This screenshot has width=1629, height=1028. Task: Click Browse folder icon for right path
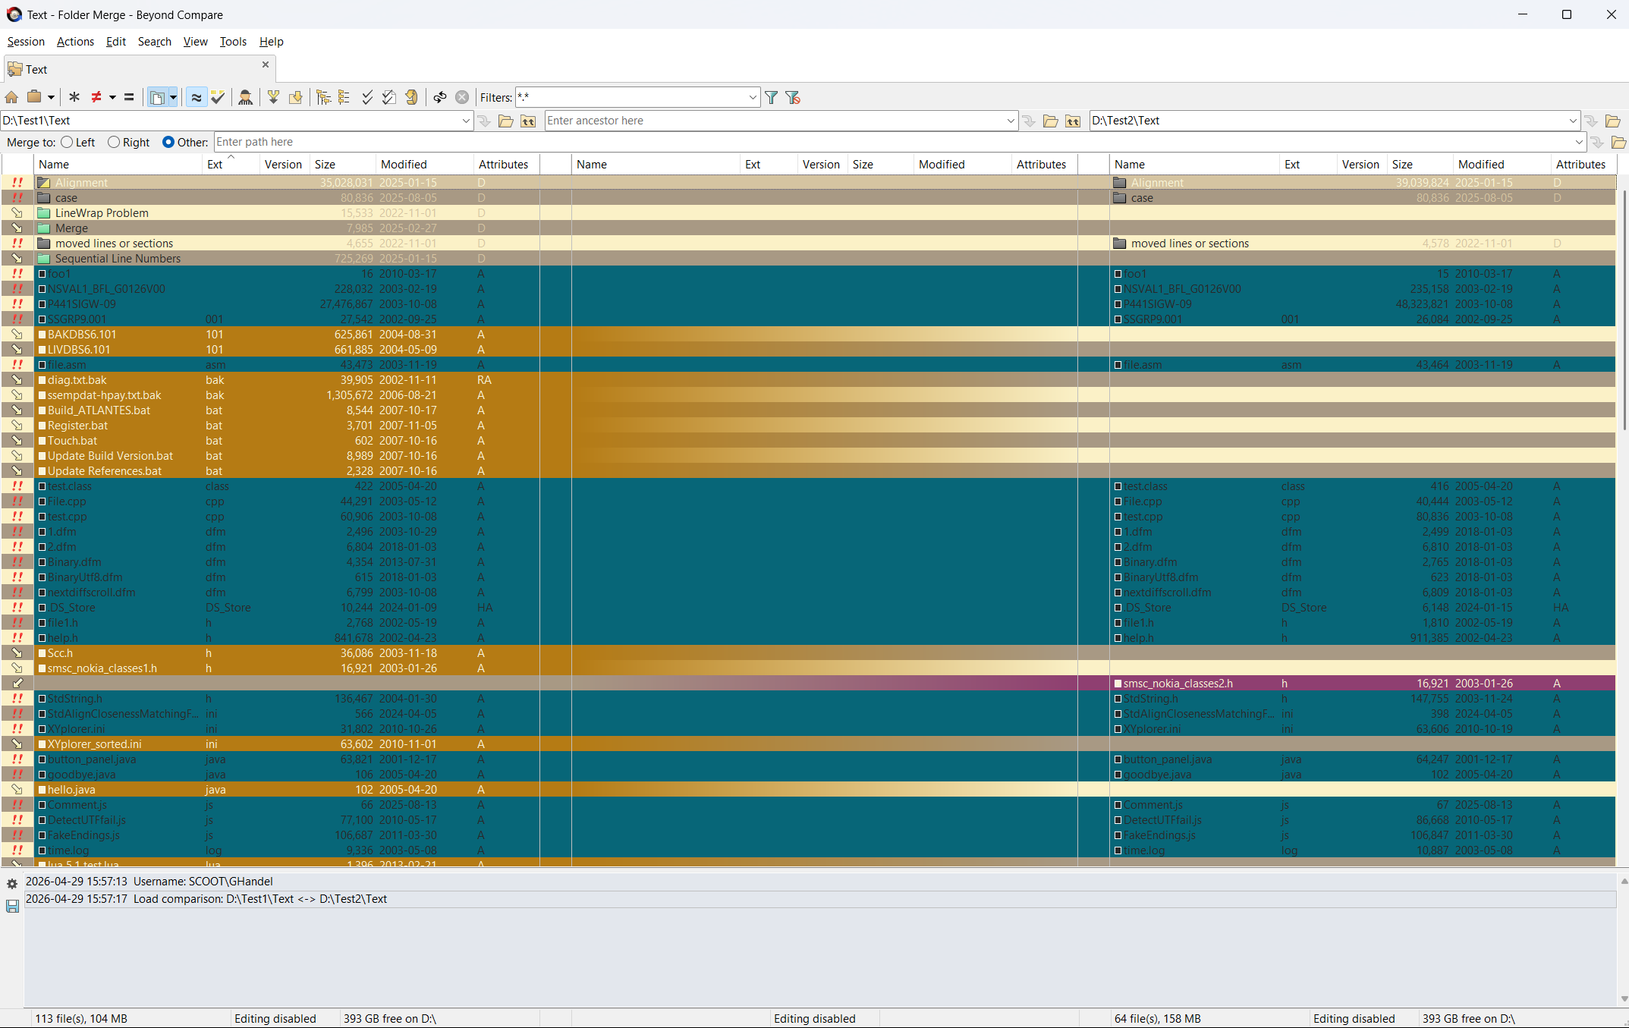[x=1613, y=121]
